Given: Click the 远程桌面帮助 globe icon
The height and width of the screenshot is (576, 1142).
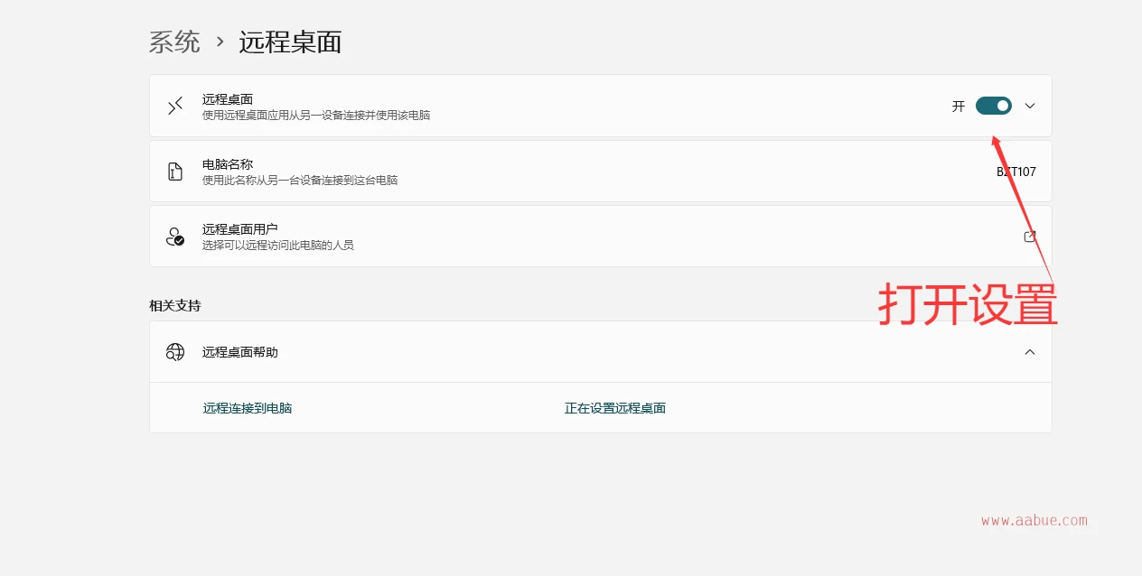Looking at the screenshot, I should (175, 352).
